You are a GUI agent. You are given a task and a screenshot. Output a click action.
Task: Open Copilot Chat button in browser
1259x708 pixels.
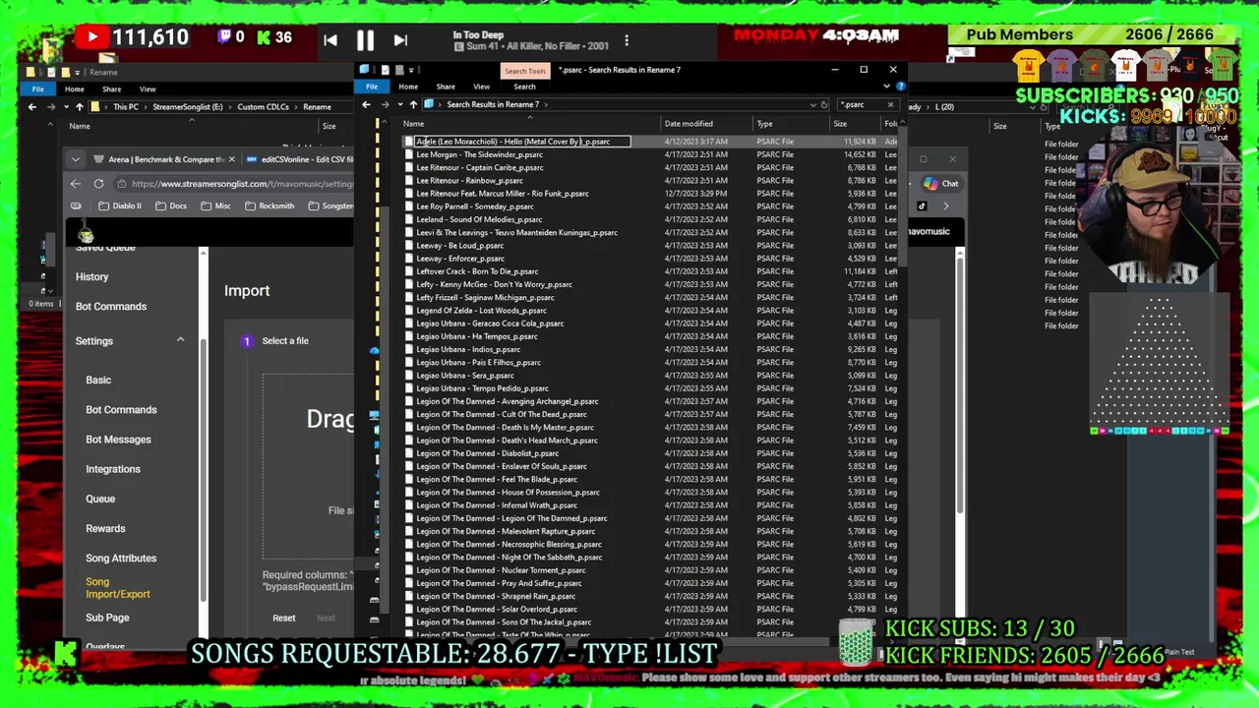[x=941, y=184]
